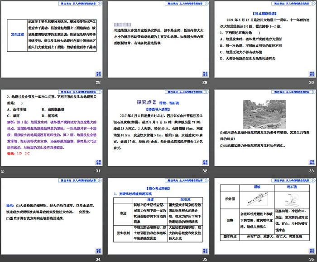Click the 栏目导引 icon on slide 30
Viewport: 317px width, 262px height.
(x=312, y=74)
